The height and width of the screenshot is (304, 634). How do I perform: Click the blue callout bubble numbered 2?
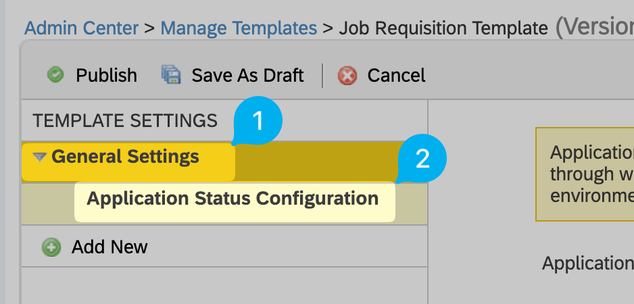[x=422, y=159]
